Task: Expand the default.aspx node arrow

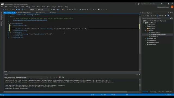Action: [145, 39]
